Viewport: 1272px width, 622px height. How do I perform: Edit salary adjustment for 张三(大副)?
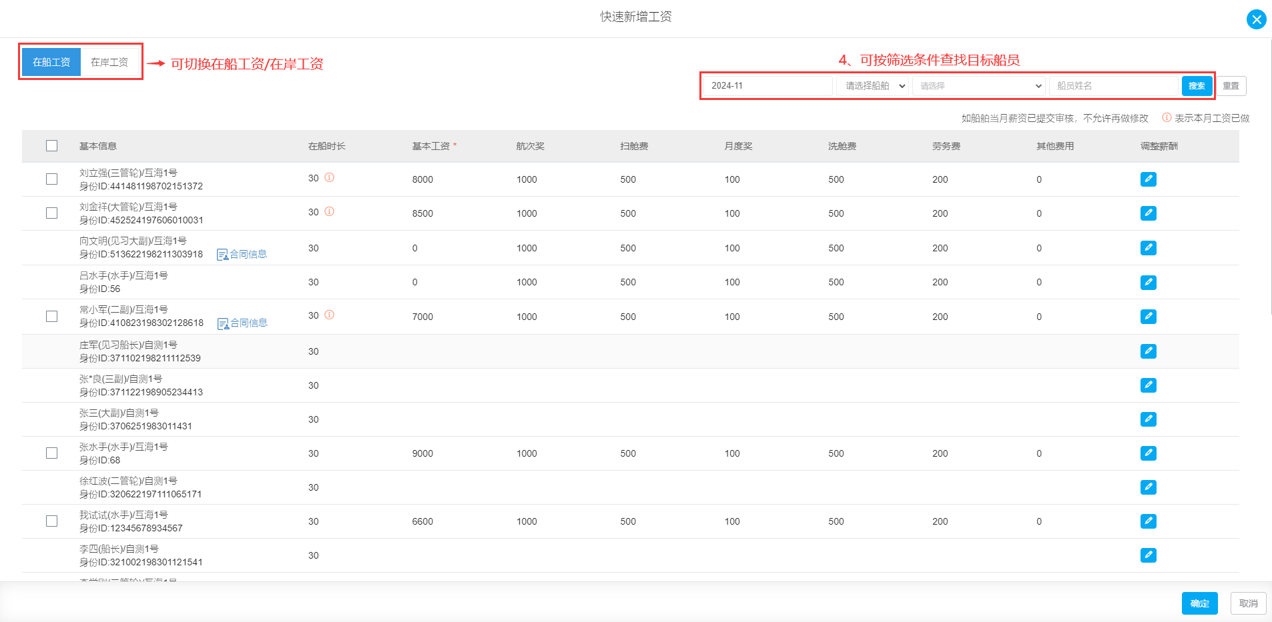tap(1148, 419)
